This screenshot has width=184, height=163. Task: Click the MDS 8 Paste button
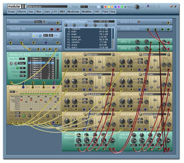[35, 116]
